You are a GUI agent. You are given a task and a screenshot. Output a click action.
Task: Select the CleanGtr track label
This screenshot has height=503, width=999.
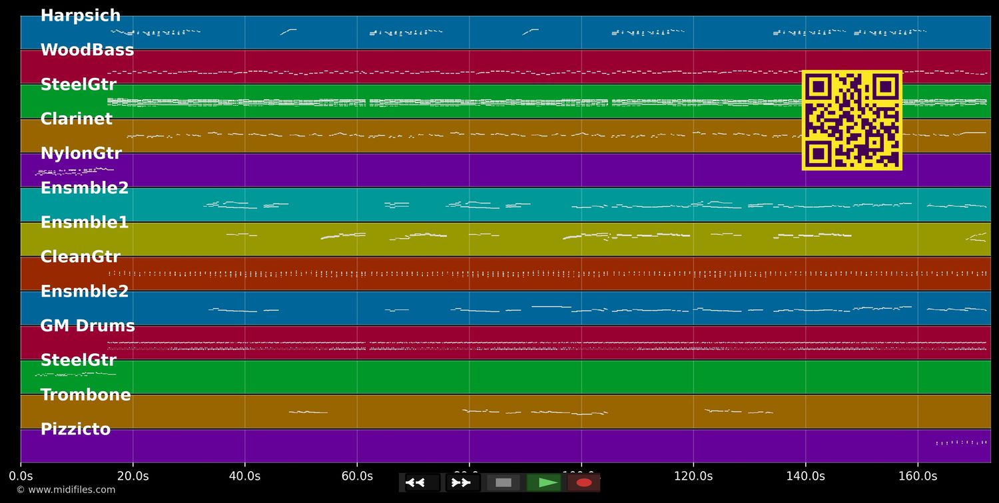click(x=81, y=257)
